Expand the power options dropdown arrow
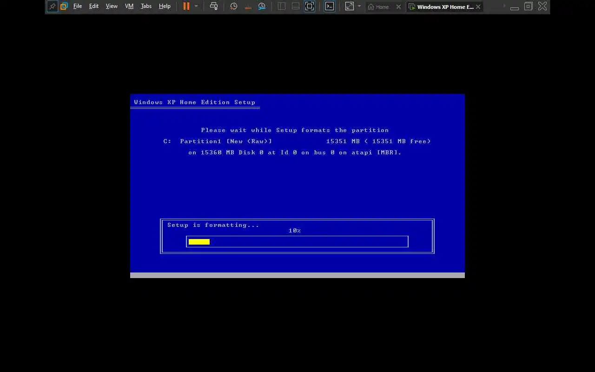 (196, 7)
